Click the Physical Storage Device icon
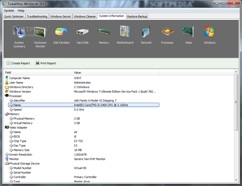Screen dimensions: 242x186 point(7,163)
